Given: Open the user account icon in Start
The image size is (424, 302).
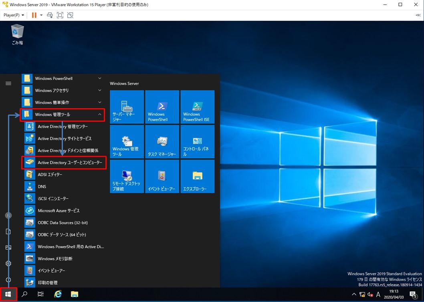Looking at the screenshot, I should pyautogui.click(x=8, y=215).
